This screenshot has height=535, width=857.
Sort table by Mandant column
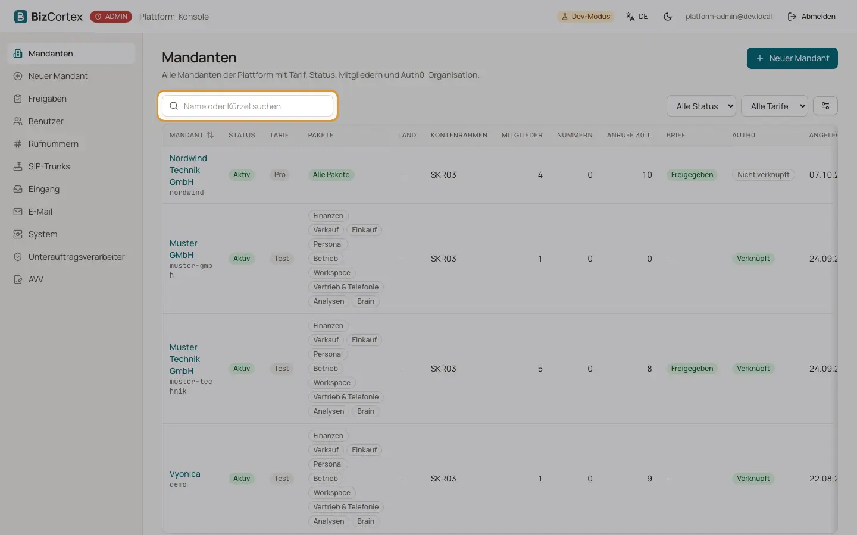tap(192, 135)
